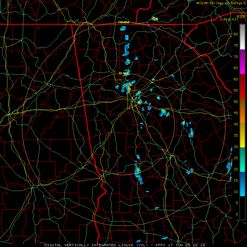Click the radar echo north of the 100 NMI line
Screen dimensions: 247x247
pyautogui.click(x=155, y=19)
